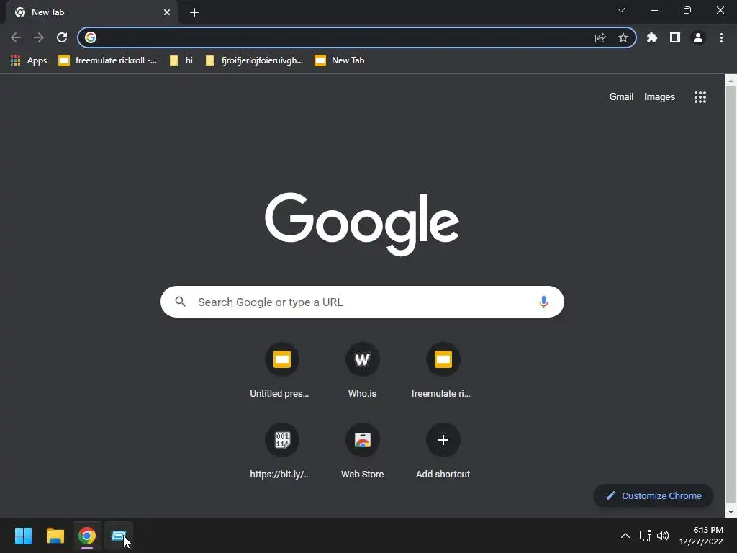Open the Who.is shortcut
737x553 pixels.
[363, 372]
